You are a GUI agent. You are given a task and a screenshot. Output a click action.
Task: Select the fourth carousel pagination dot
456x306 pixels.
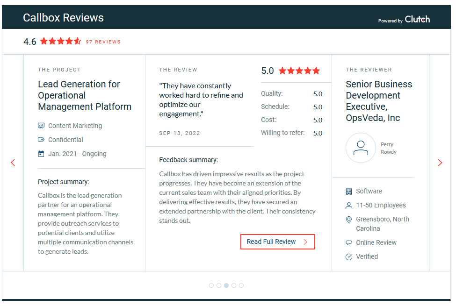[x=234, y=285]
